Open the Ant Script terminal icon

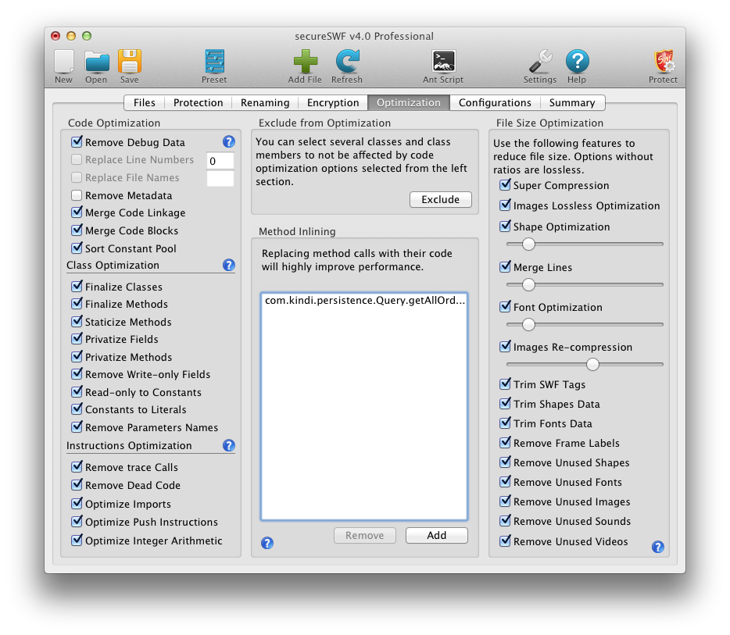pos(443,62)
